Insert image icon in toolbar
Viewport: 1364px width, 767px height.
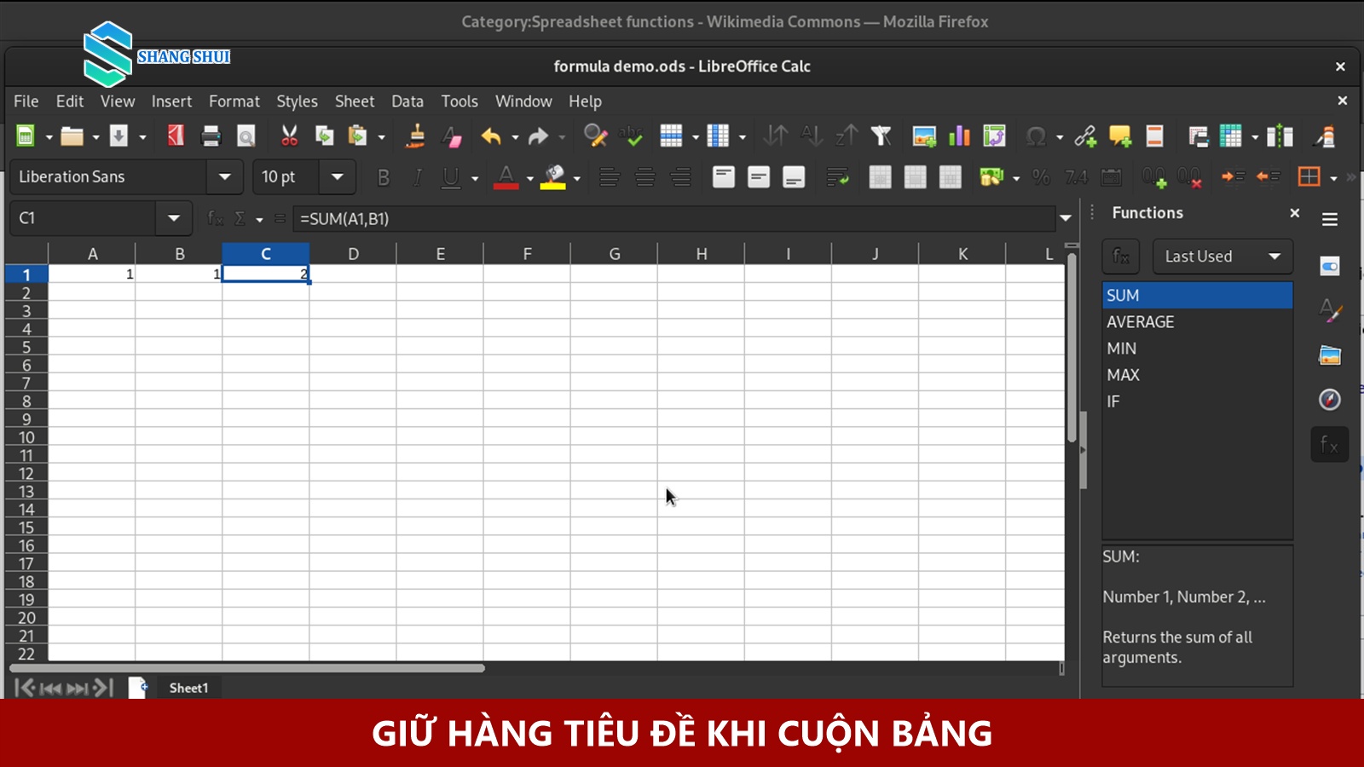pos(924,136)
